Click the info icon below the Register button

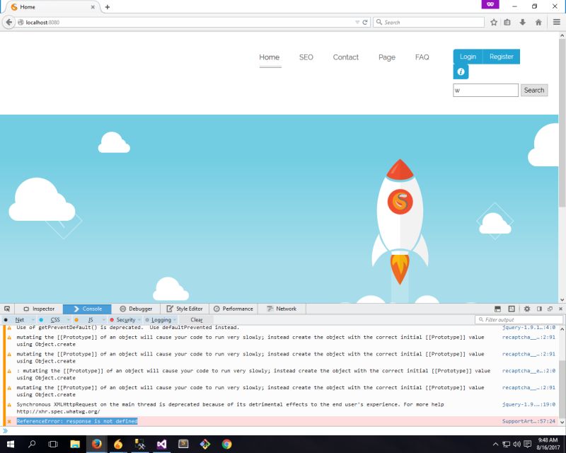coord(461,71)
